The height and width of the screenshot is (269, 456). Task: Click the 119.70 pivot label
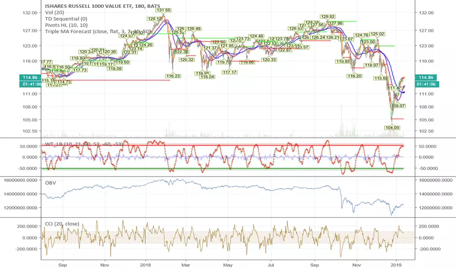(x=224, y=62)
